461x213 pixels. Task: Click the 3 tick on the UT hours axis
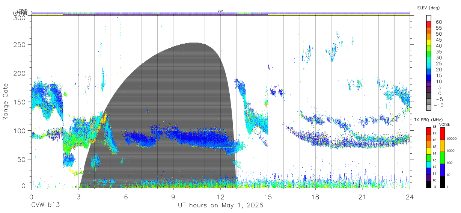point(78,197)
